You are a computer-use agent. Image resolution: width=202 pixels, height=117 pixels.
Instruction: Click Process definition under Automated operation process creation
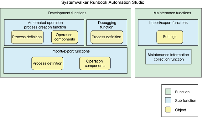(27, 37)
